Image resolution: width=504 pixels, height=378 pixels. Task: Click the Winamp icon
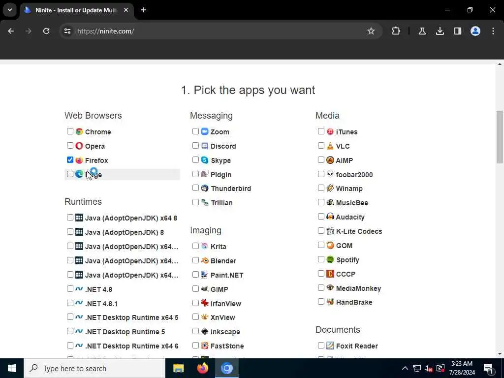click(330, 188)
